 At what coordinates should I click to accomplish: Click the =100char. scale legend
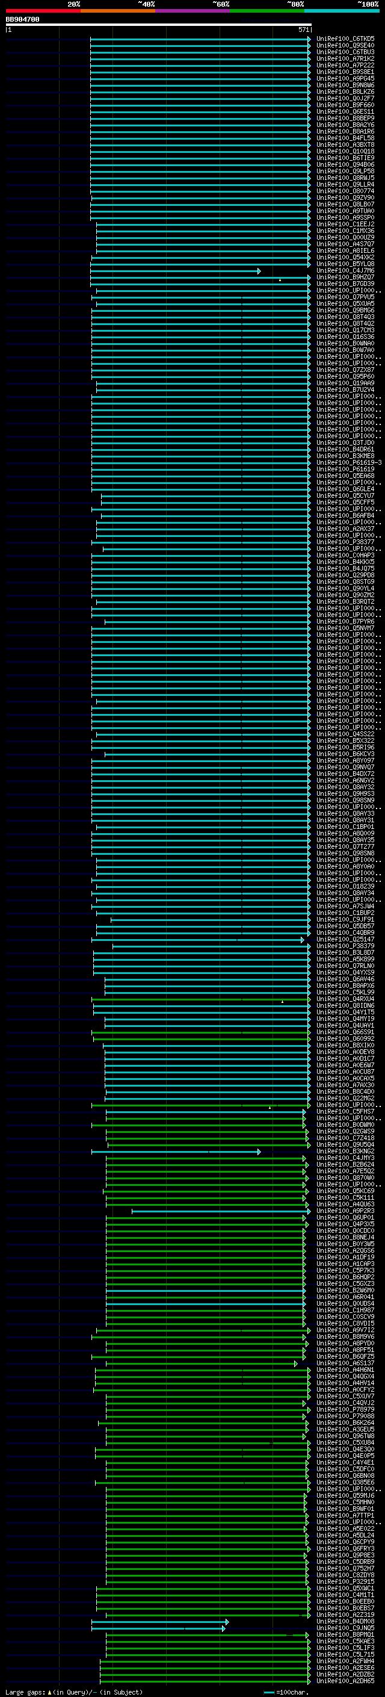coord(285,1692)
